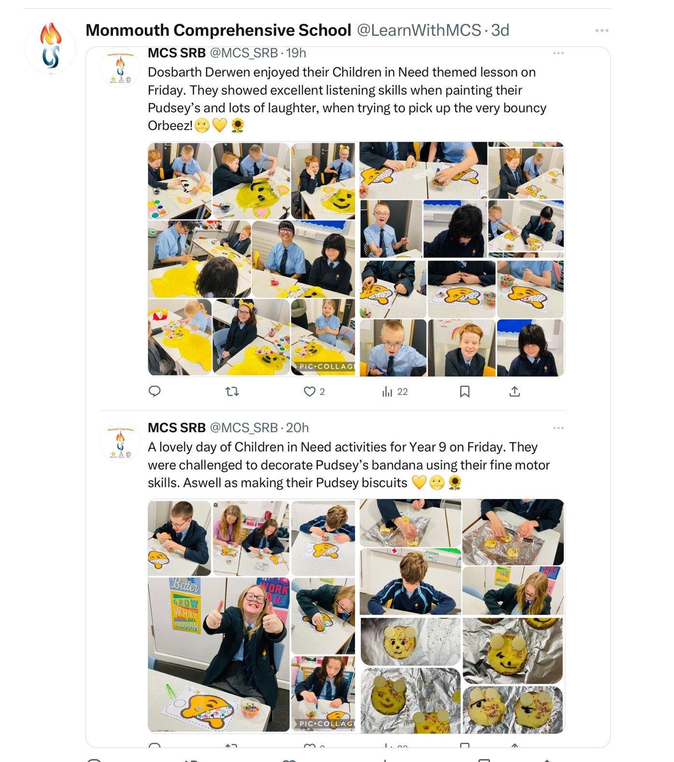Open the Year 9 thumbs-up collage image
The image size is (674, 762).
252,616
